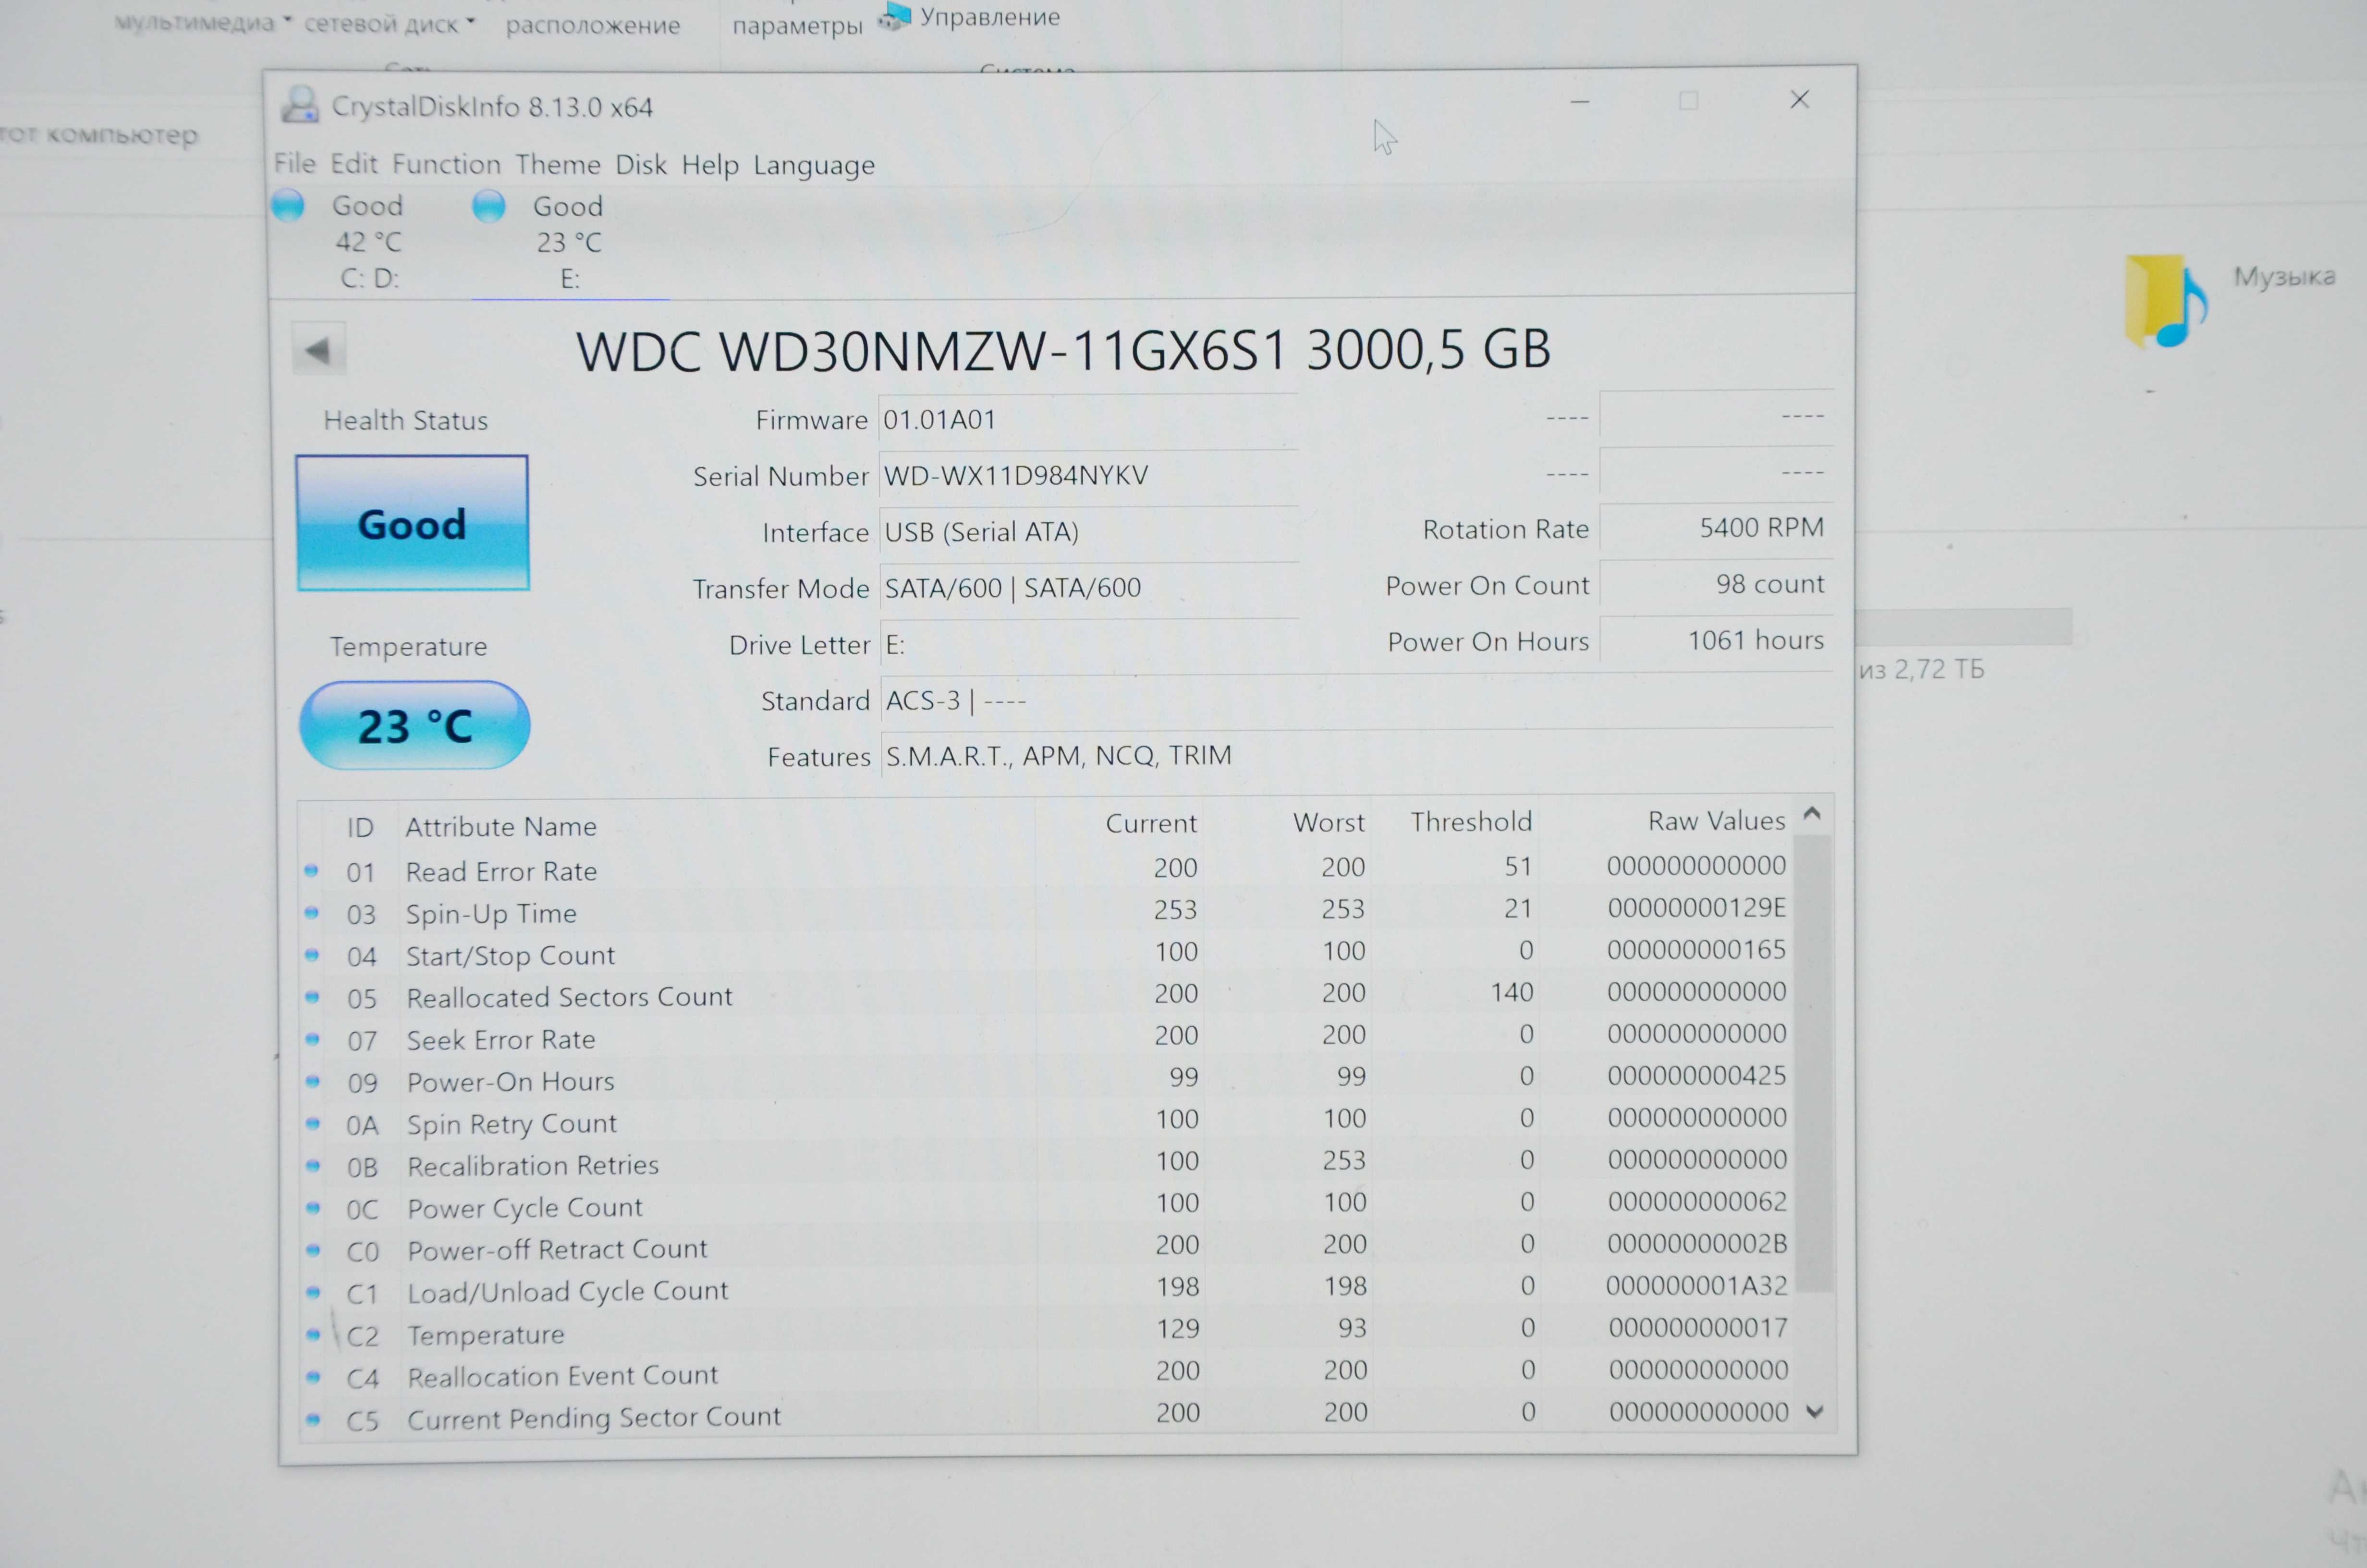Screen dimensions: 2367x1568
Task: Open the Edit menu
Action: coord(354,163)
